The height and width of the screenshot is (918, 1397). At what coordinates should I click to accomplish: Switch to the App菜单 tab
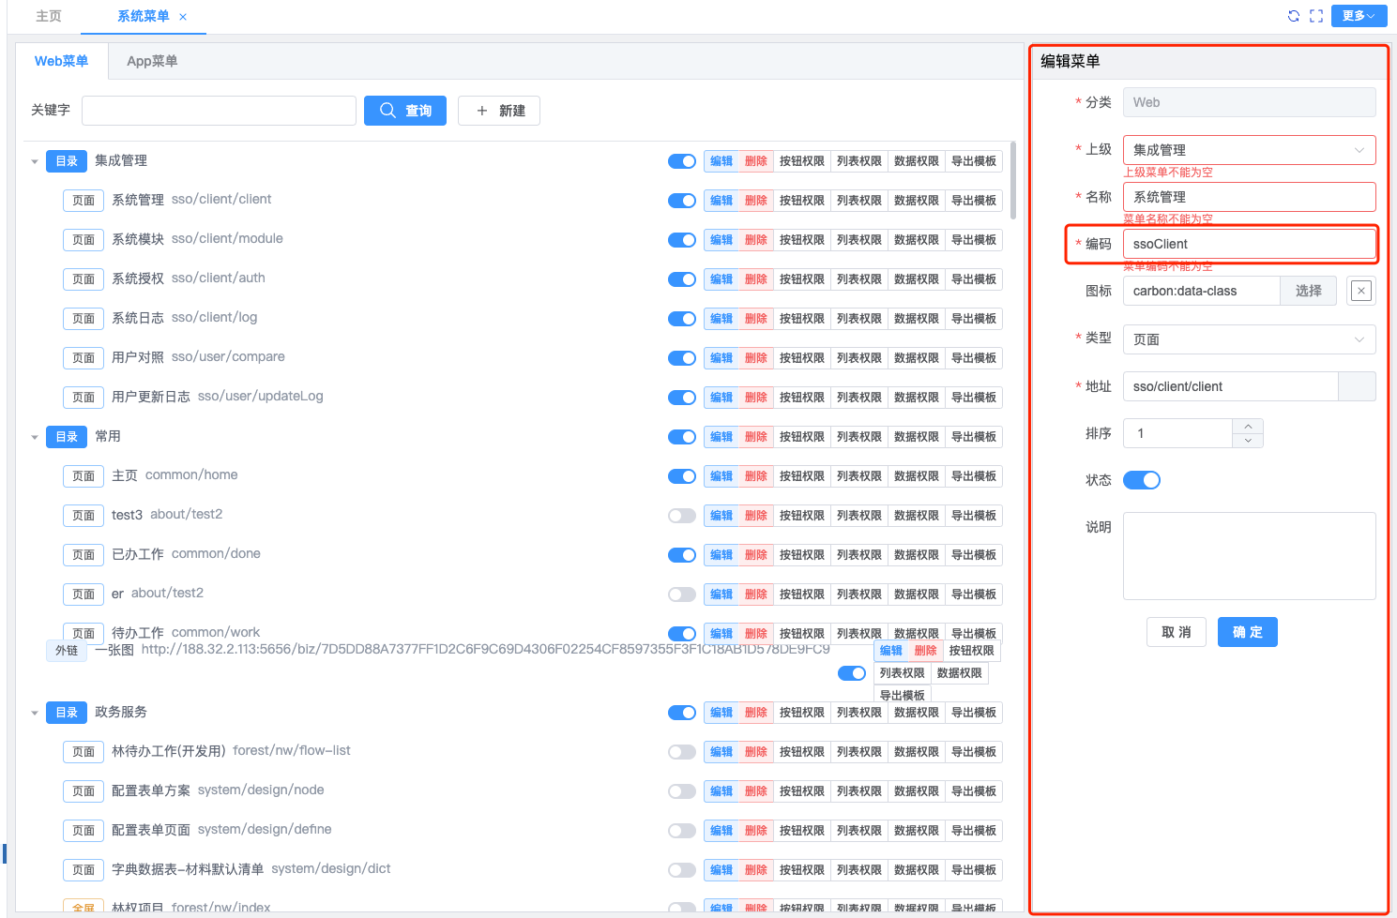(152, 61)
